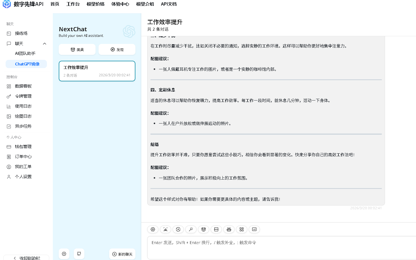Focus the message input text box
The height and width of the screenshot is (260, 416).
point(280,248)
